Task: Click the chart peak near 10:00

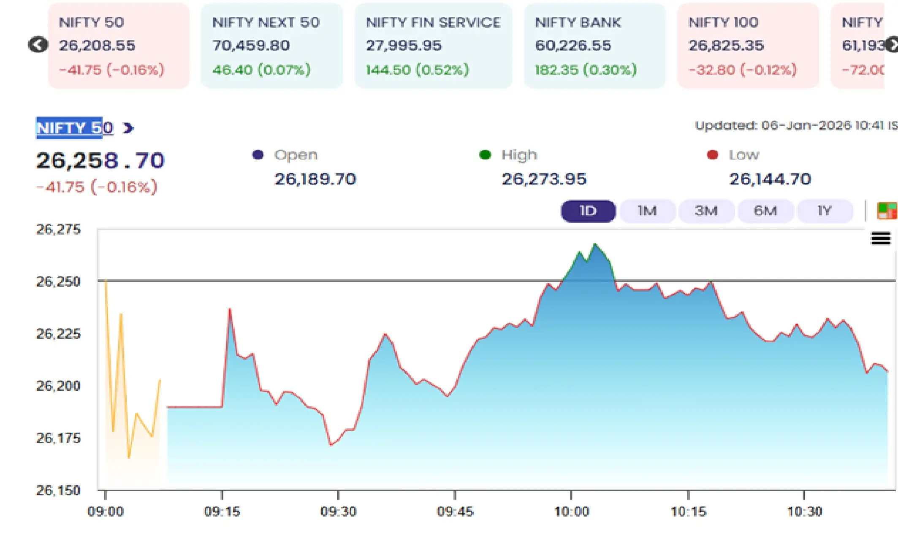Action: [x=595, y=244]
